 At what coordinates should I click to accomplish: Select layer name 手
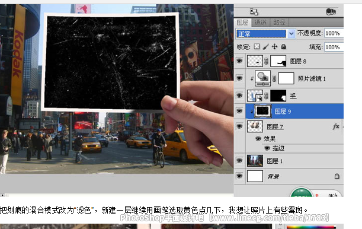pyautogui.click(x=293, y=96)
